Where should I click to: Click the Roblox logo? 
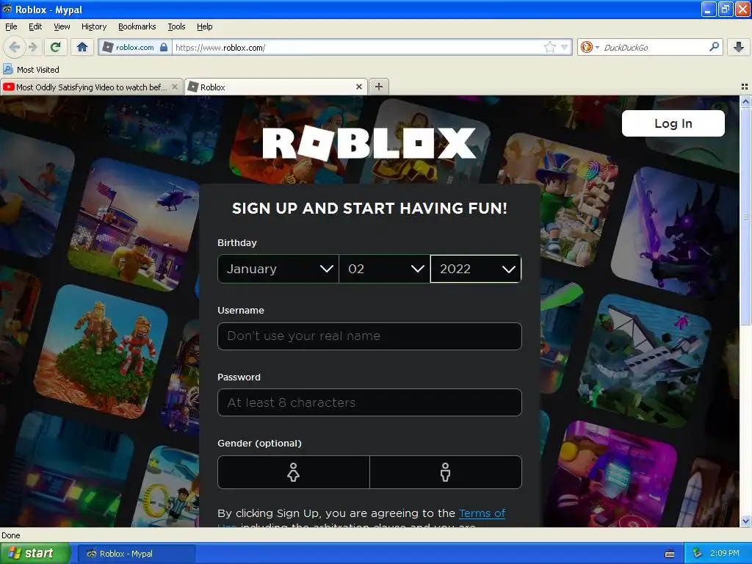click(369, 143)
